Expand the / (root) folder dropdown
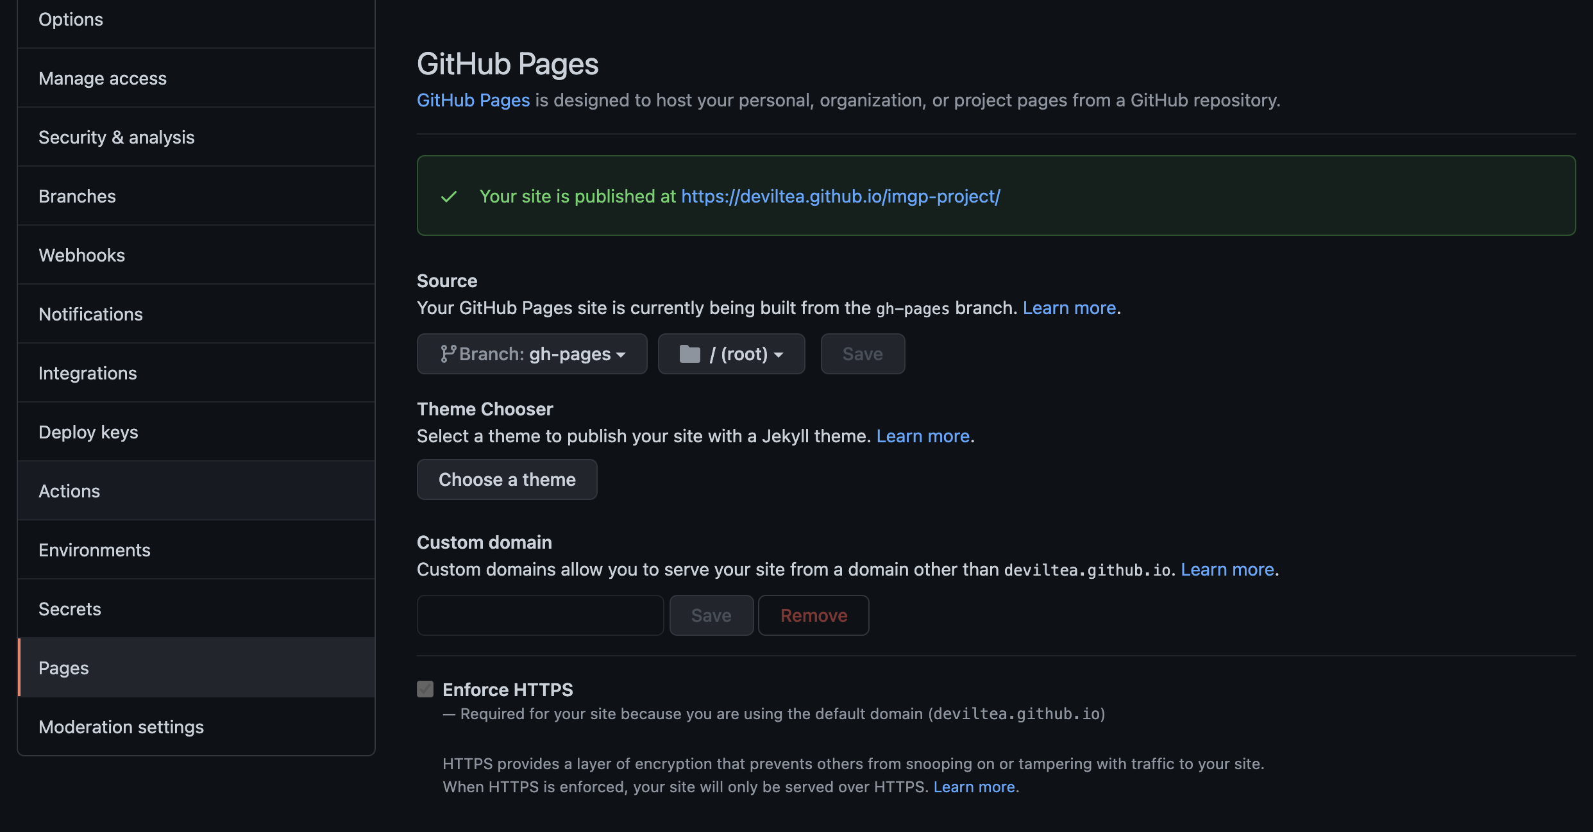The height and width of the screenshot is (832, 1593). click(732, 354)
